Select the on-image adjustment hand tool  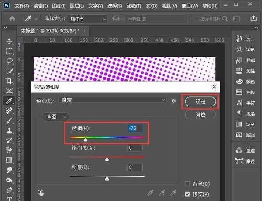[x=41, y=192]
